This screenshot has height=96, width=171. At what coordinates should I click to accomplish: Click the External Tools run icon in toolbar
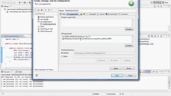click(30, 2)
